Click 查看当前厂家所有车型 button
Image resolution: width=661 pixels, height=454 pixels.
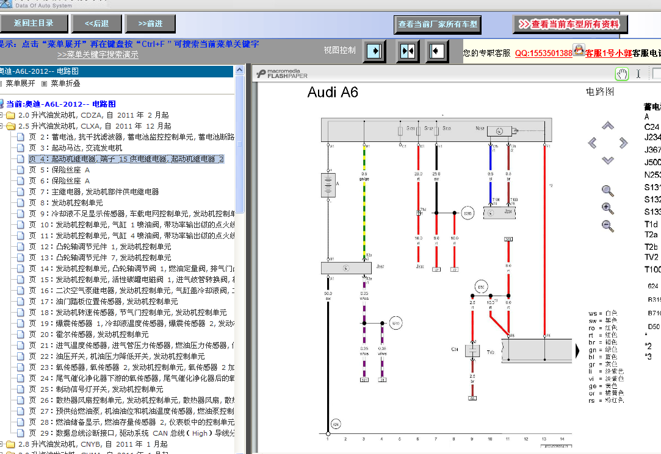pyautogui.click(x=438, y=24)
